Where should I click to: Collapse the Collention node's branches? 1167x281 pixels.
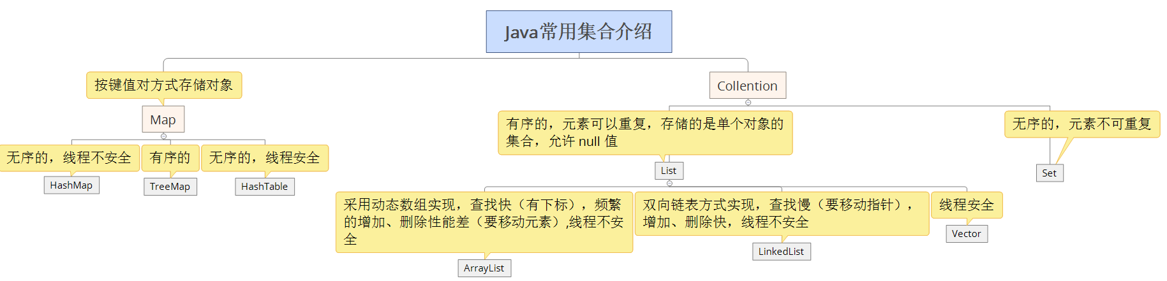pos(748,102)
